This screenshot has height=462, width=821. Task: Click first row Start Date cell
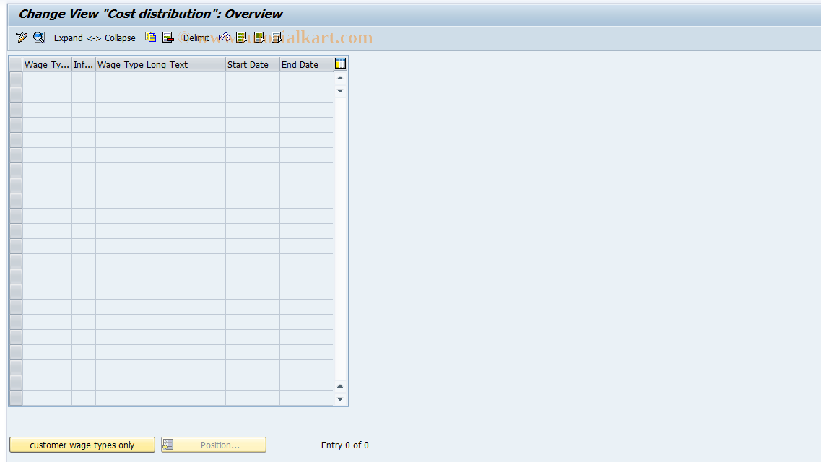pyautogui.click(x=253, y=79)
